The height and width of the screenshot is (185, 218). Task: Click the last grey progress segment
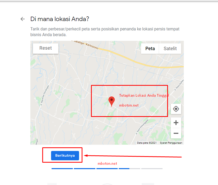(152, 169)
